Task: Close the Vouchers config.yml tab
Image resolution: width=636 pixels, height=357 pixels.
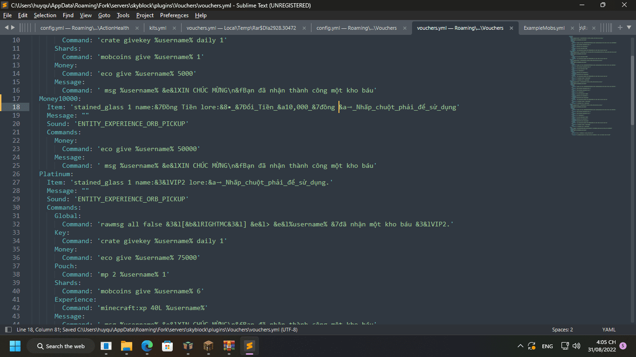Action: [x=405, y=28]
